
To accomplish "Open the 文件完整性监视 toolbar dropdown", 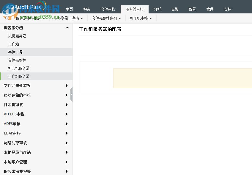I will pos(106,18).
